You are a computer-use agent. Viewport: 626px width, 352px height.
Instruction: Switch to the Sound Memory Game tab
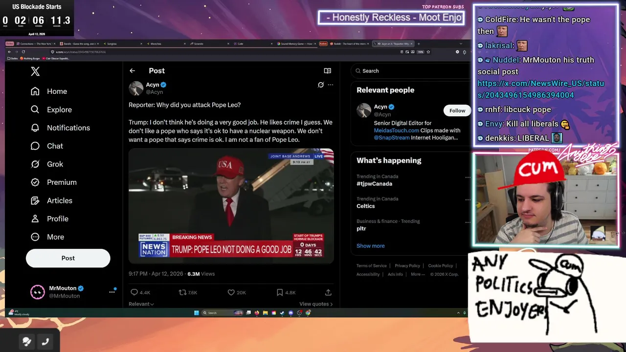pyautogui.click(x=296, y=44)
